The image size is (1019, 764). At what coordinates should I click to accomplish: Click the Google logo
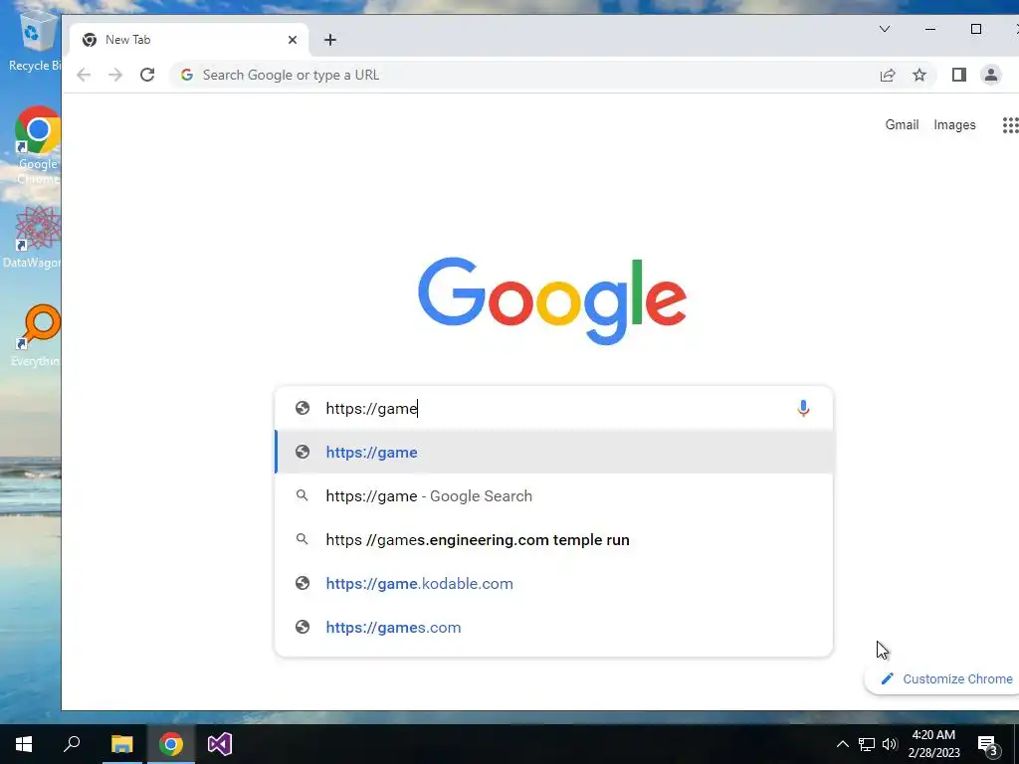[x=552, y=300]
